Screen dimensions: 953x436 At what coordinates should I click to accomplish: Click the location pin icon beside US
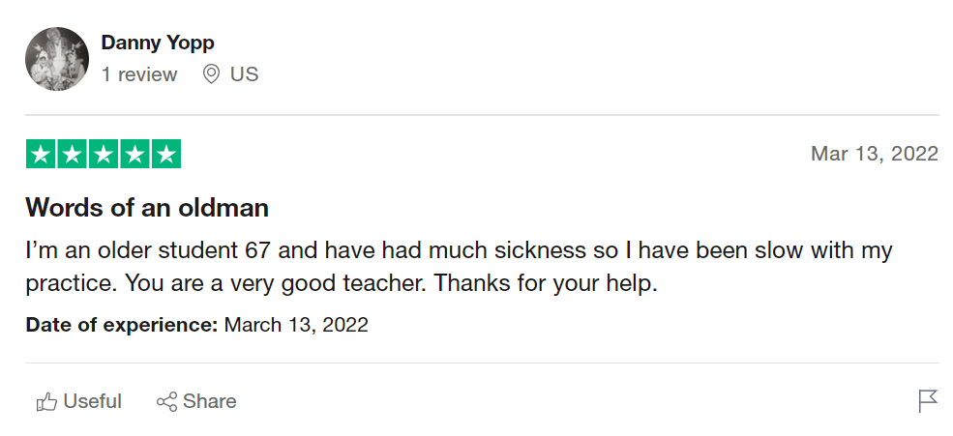pyautogui.click(x=211, y=74)
